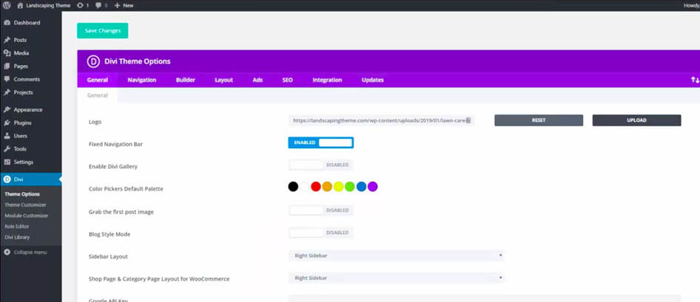Select the General sub-tab
The height and width of the screenshot is (302, 700).
click(98, 95)
